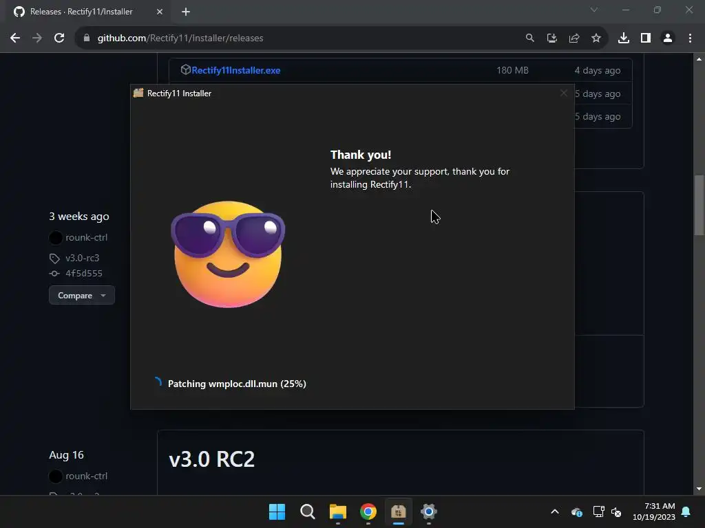Open notifications bell icon
Image resolution: width=705 pixels, height=528 pixels.
click(x=686, y=511)
